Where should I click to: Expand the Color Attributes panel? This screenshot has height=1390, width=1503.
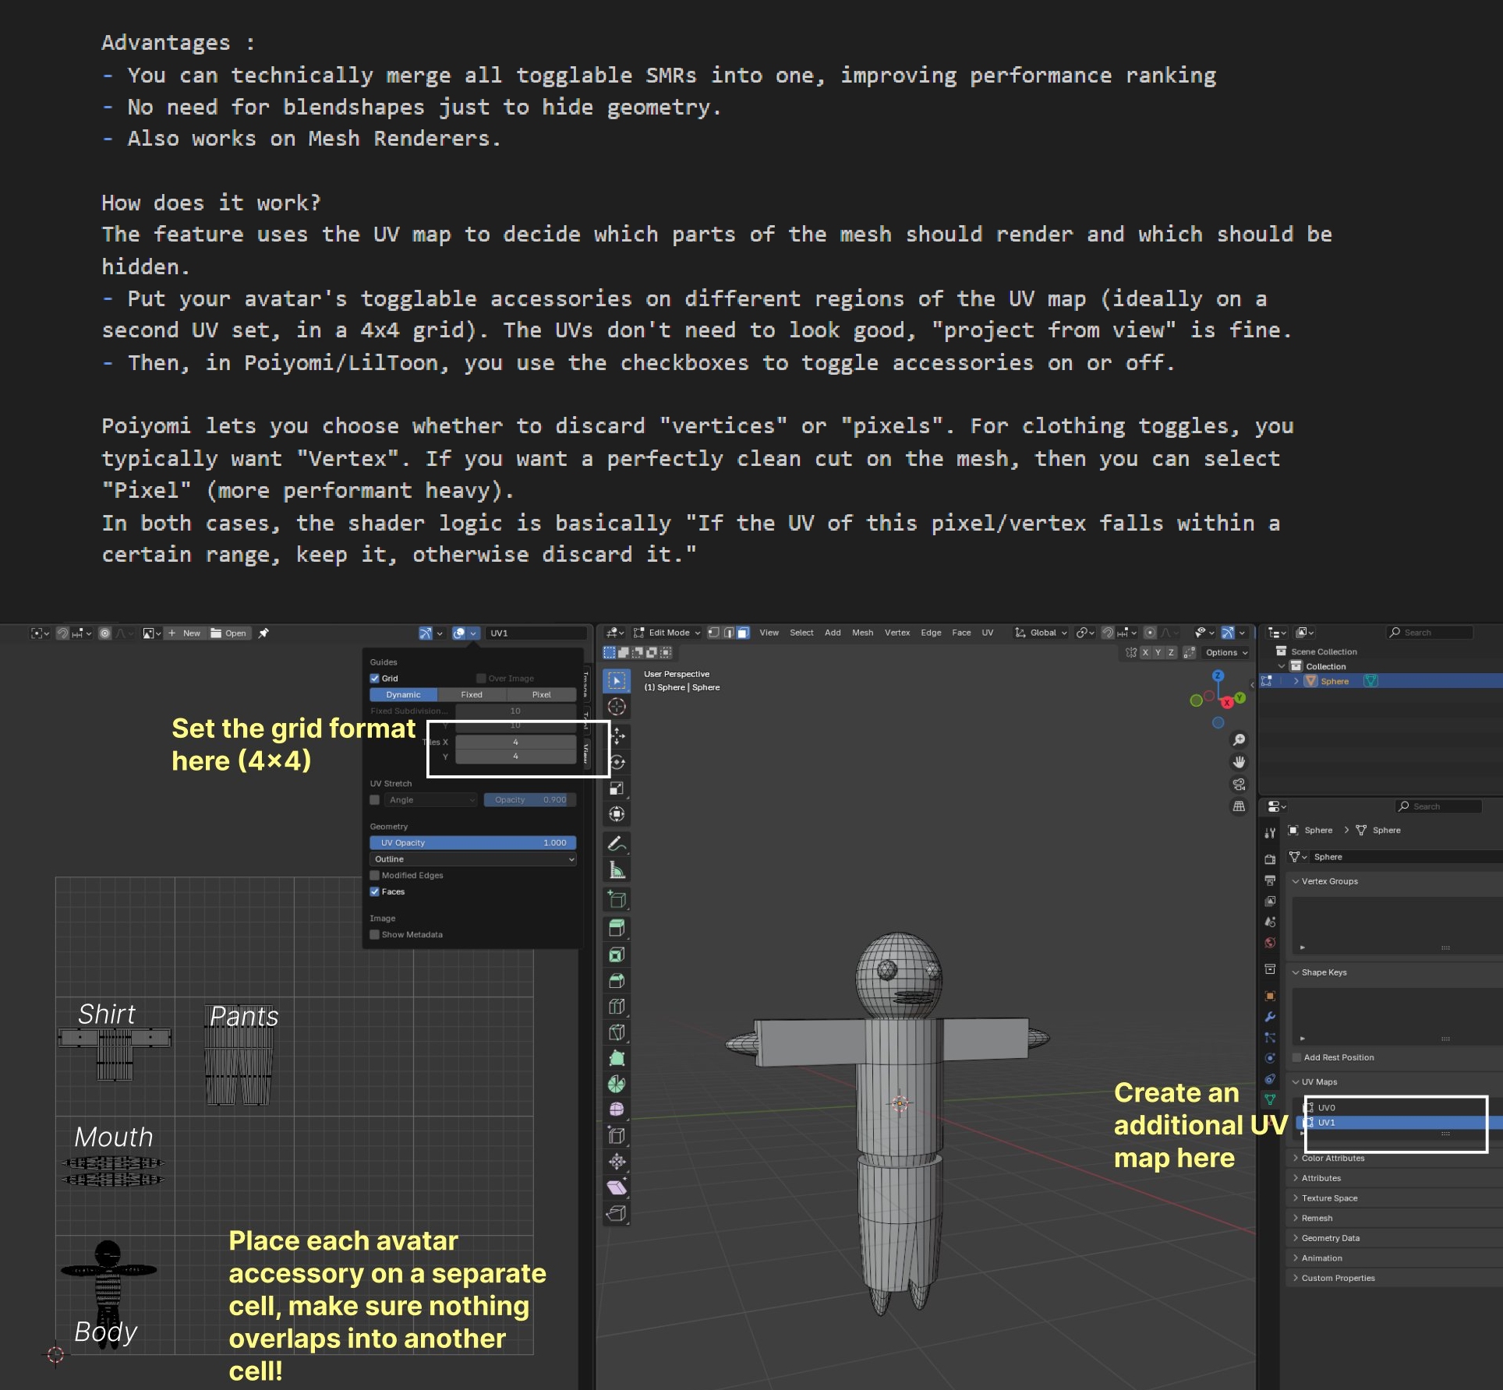pyautogui.click(x=1332, y=1158)
